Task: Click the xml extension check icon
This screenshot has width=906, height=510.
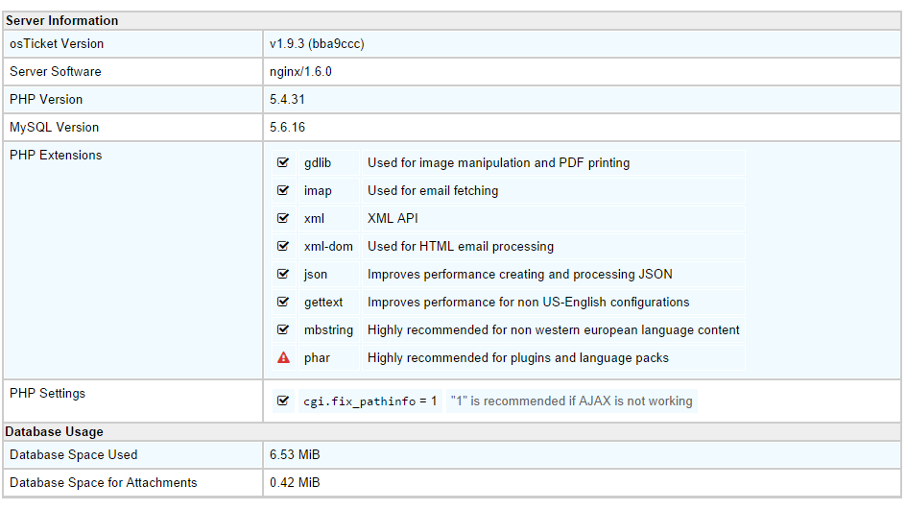Action: (x=283, y=219)
